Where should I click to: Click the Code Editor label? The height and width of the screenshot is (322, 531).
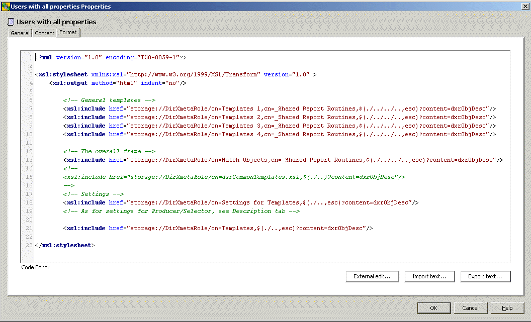(35, 267)
